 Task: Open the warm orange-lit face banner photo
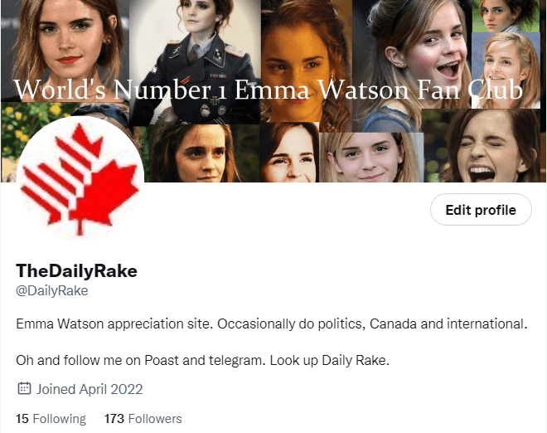[x=307, y=61]
